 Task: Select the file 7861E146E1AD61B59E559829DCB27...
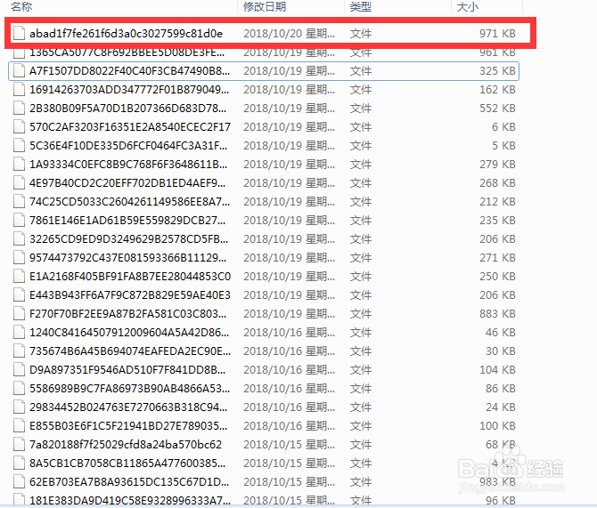coord(127,220)
